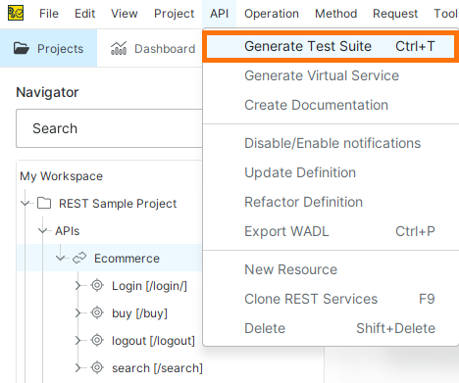Screen dimensions: 459x383
Task: Select Export WADL menu entry
Action: [331, 231]
